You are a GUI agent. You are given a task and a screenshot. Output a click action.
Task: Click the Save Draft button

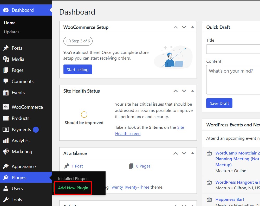[219, 103]
